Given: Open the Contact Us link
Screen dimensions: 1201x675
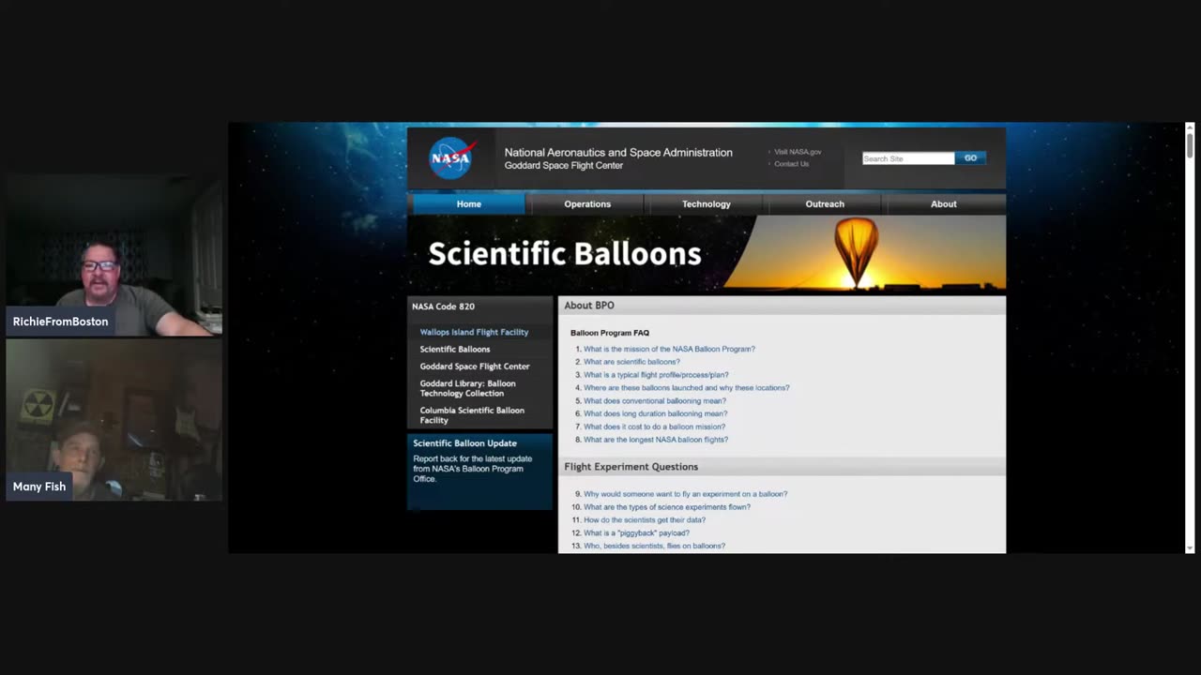Looking at the screenshot, I should [x=792, y=164].
